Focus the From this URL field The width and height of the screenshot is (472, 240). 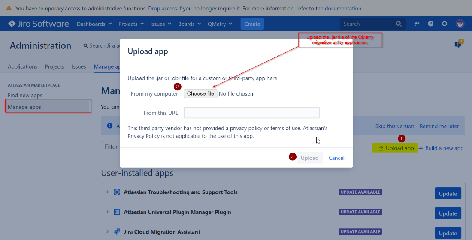251,112
